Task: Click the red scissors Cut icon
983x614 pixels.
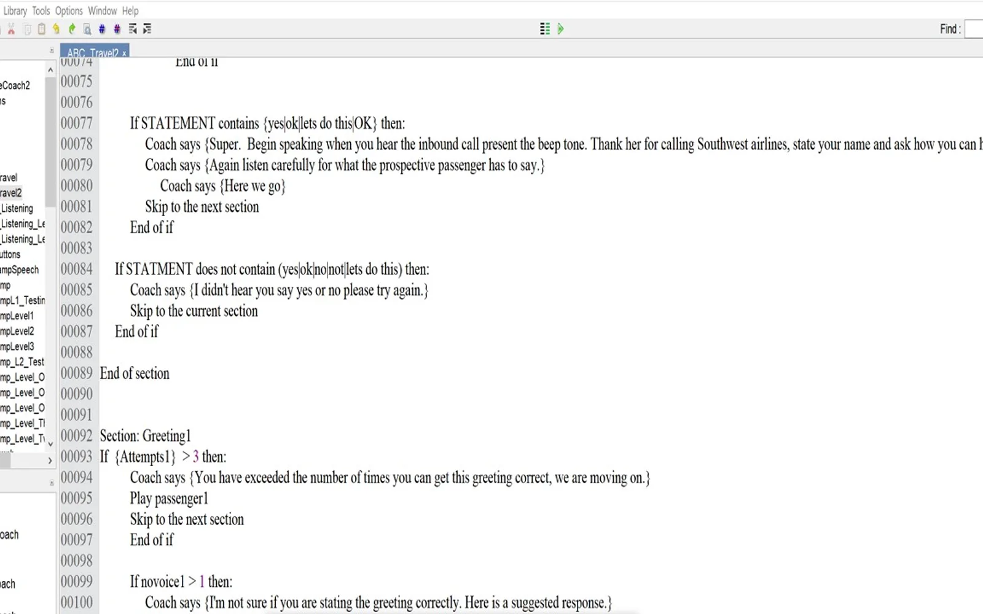Action: point(10,29)
